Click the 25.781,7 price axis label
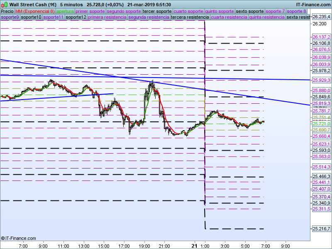Image resolution: width=332 pixels, height=249 pixels. [x=321, y=111]
